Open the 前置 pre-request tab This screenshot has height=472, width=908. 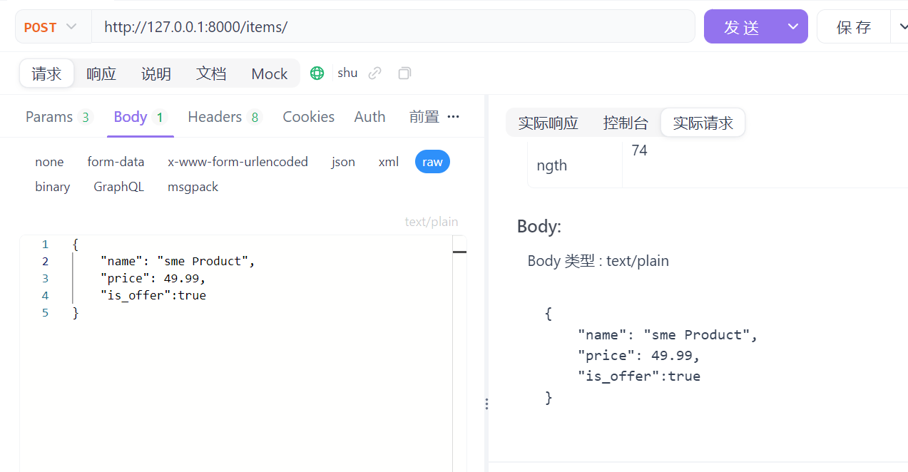424,117
